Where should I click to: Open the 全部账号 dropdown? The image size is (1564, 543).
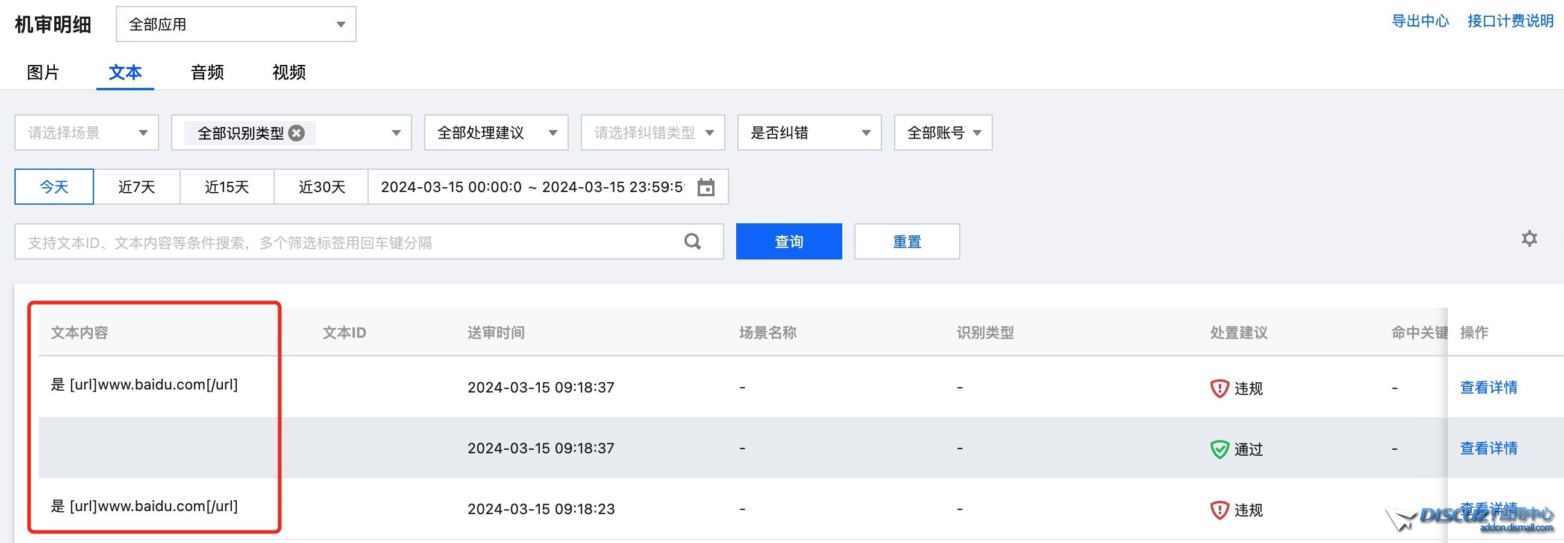click(x=942, y=132)
